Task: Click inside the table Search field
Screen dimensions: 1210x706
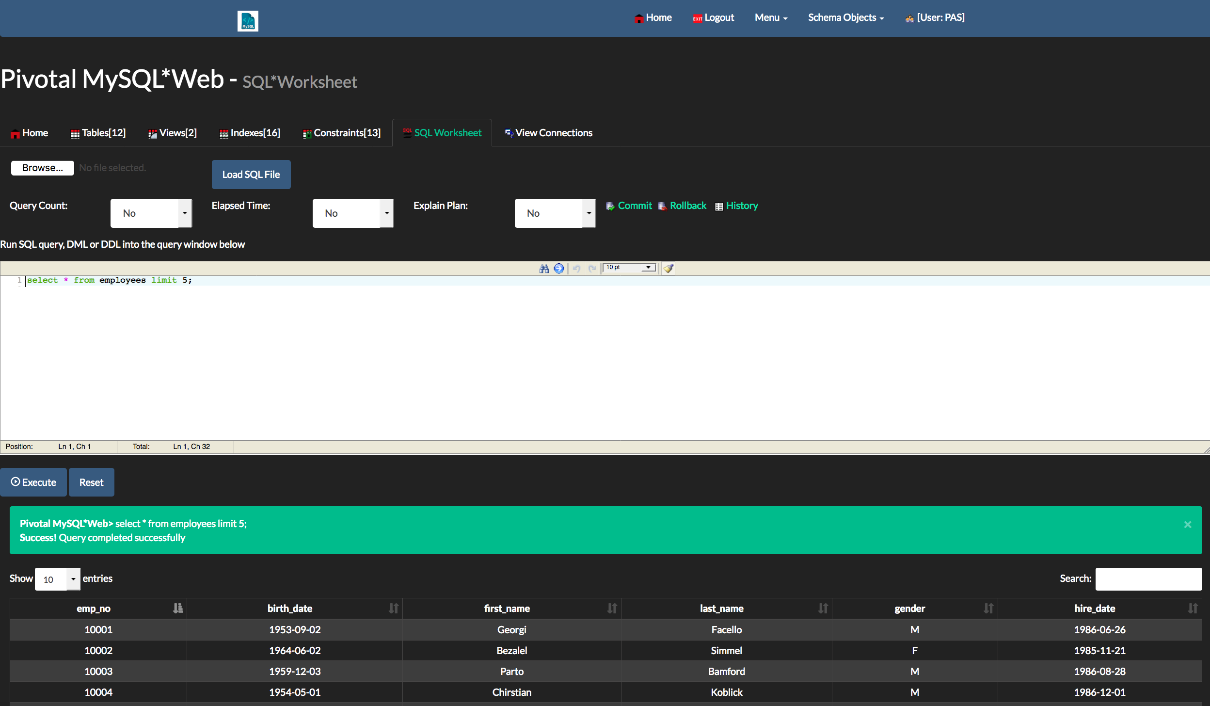Action: [x=1148, y=579]
